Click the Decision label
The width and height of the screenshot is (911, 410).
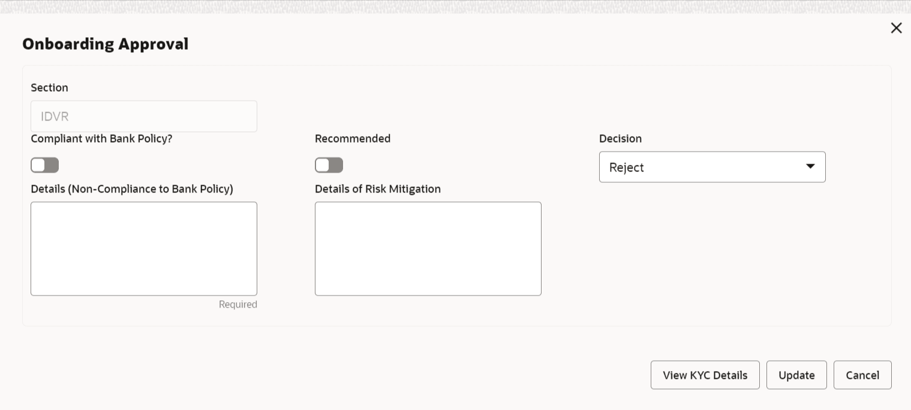click(x=620, y=138)
